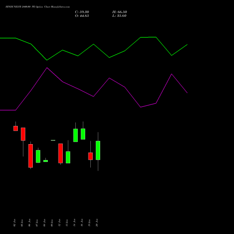Select the small red candlestick above 19 Jan

pos(90,156)
